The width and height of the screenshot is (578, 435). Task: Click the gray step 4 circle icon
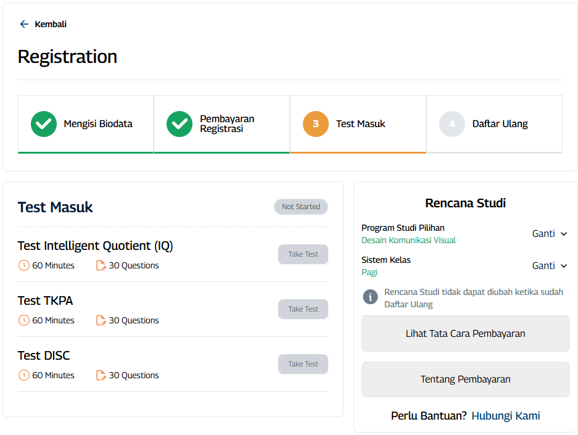coord(452,124)
